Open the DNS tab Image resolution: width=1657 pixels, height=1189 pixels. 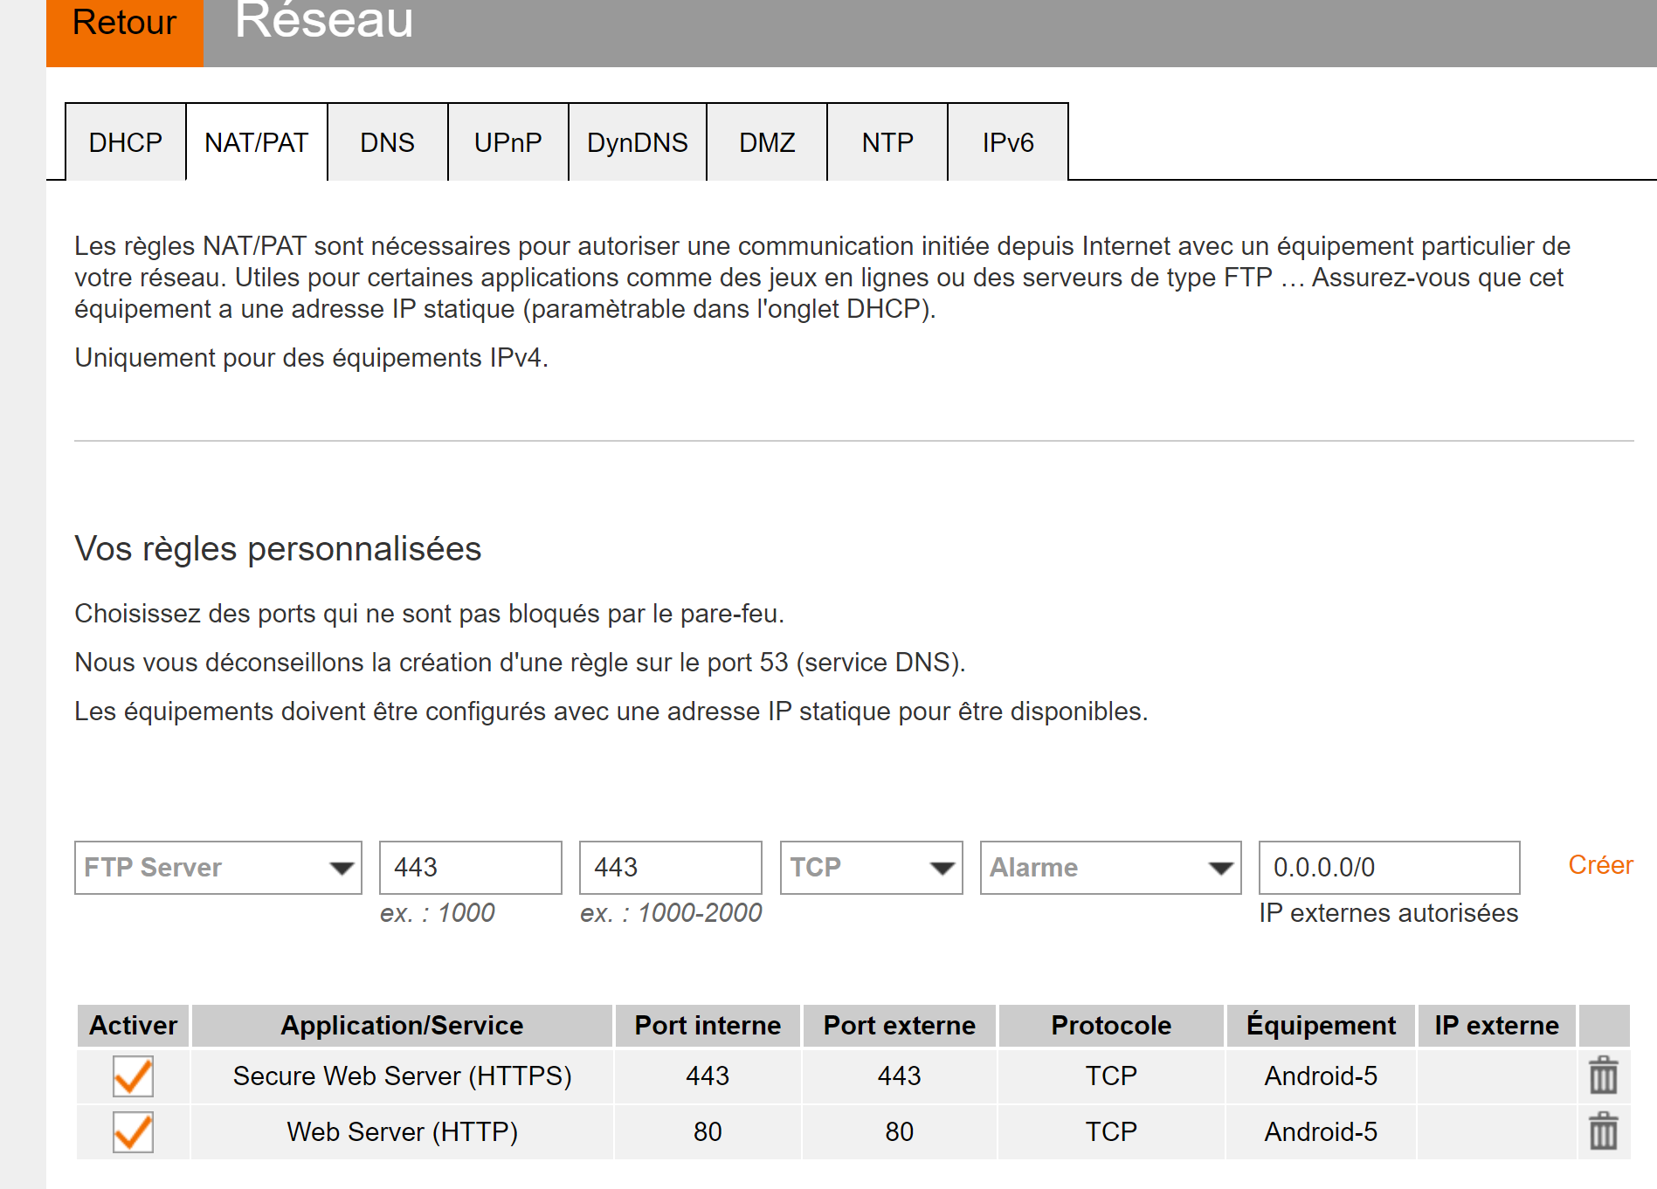click(388, 142)
